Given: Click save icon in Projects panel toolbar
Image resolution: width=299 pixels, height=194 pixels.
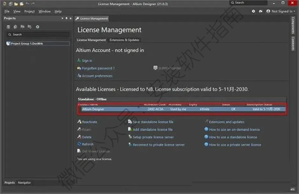Looking at the screenshot, I should [8, 27].
